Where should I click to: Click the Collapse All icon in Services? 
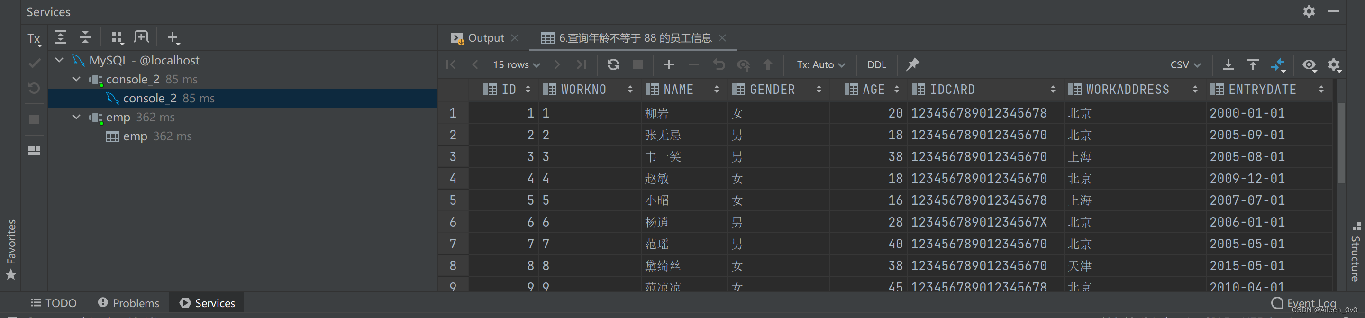click(85, 37)
